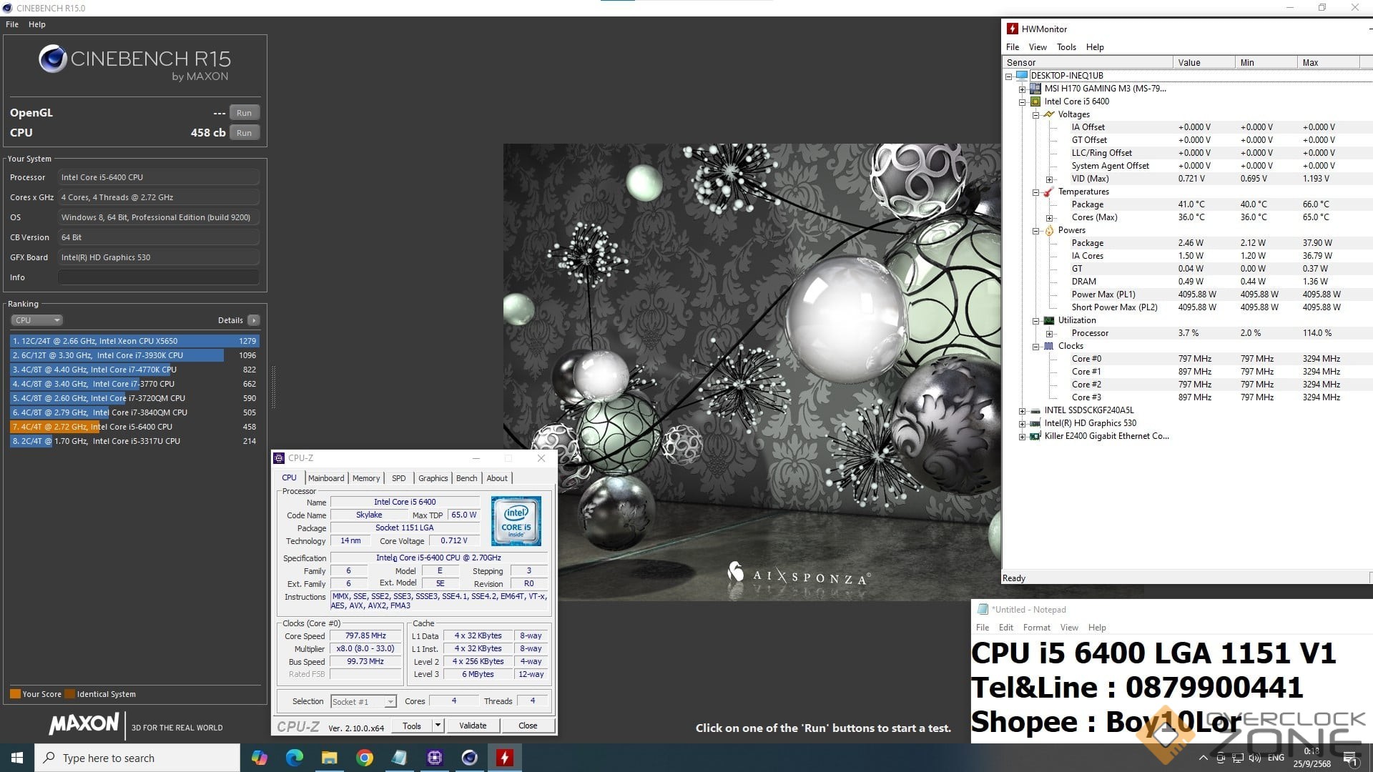Open Notepad from the taskbar

click(x=400, y=758)
